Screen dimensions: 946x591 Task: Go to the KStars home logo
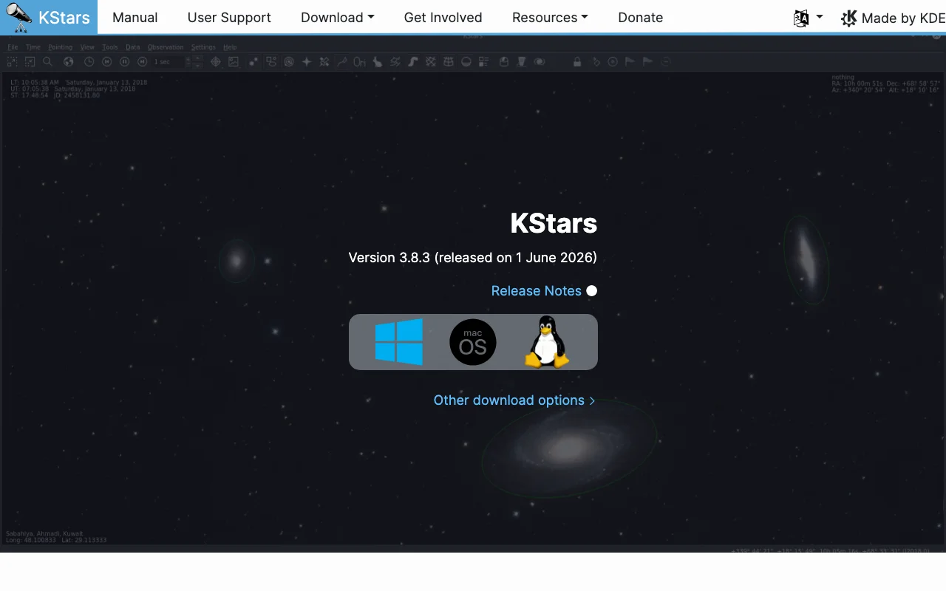pos(49,17)
